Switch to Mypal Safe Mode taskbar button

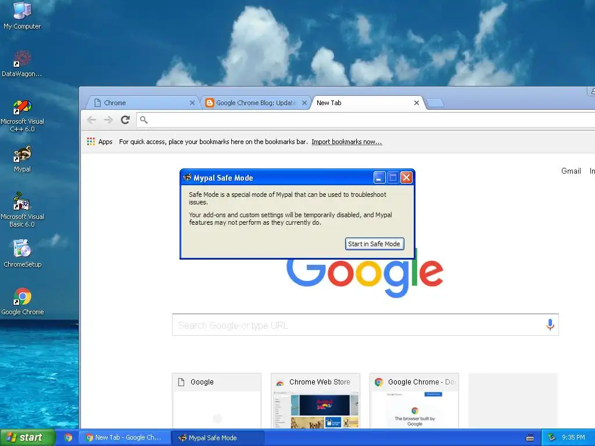tap(217, 438)
